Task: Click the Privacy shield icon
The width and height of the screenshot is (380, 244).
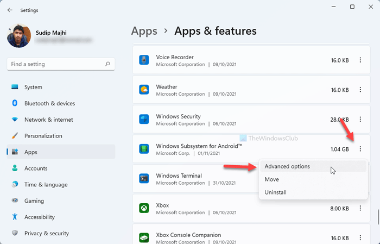Action: click(x=15, y=233)
